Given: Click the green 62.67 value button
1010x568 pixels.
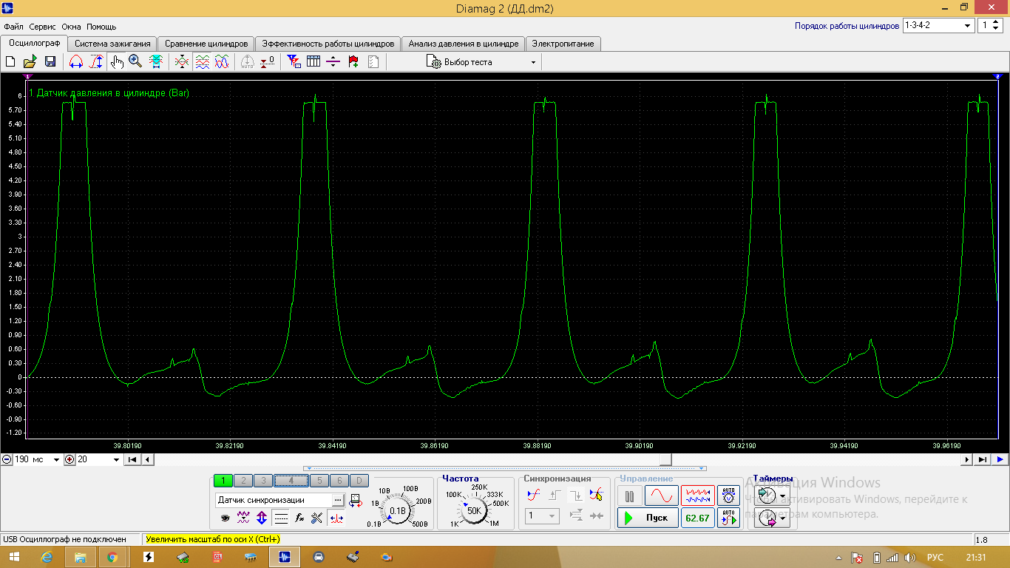Looking at the screenshot, I should (x=698, y=518).
